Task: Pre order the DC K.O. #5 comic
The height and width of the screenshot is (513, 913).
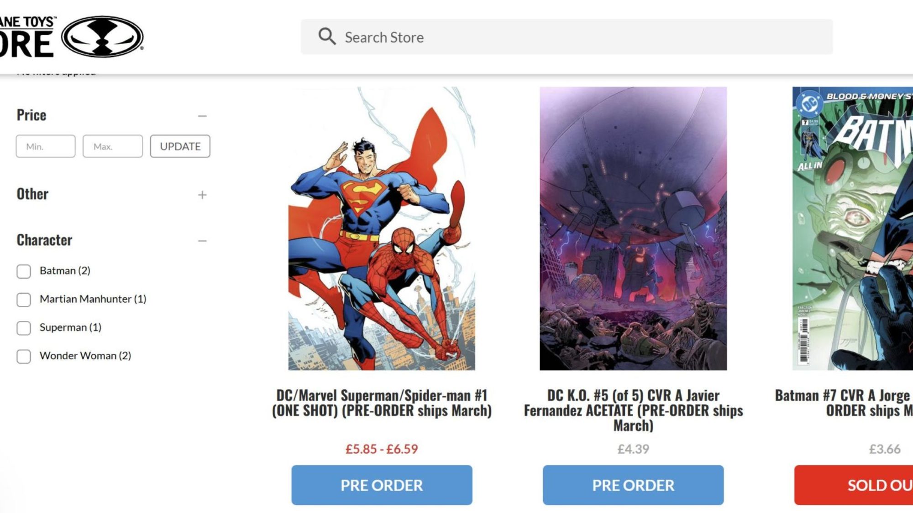Action: [633, 485]
